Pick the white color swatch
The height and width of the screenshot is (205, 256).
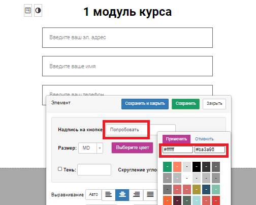pyautogui.click(x=187, y=178)
